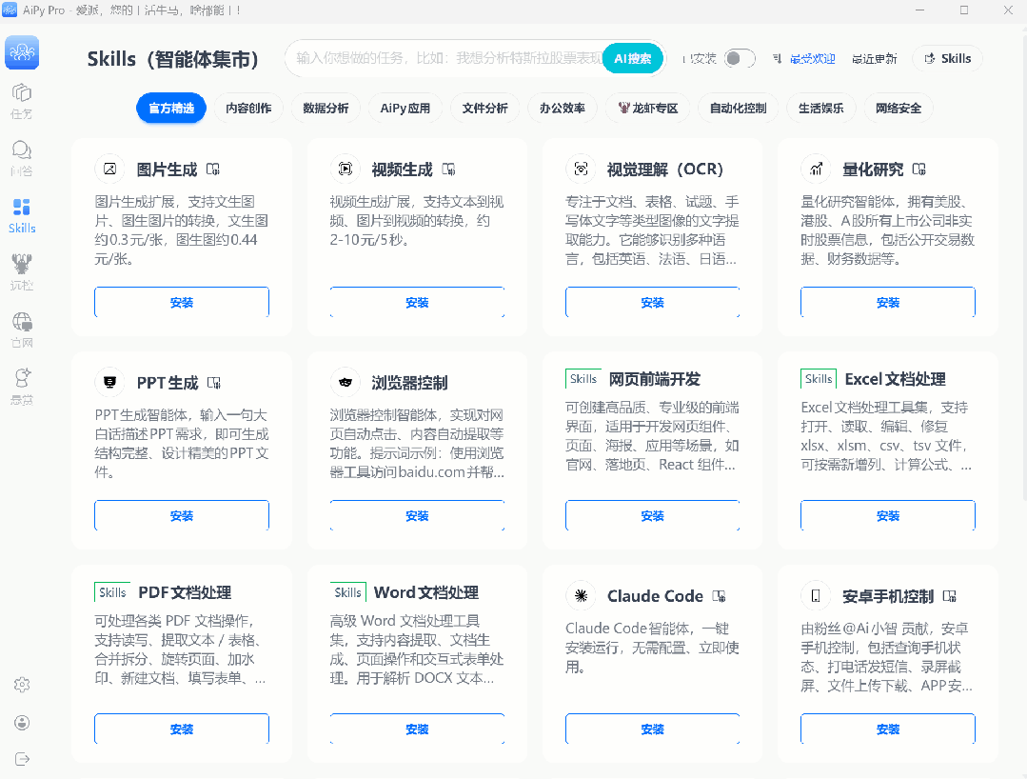This screenshot has width=1027, height=779.
Task: Install the Word文档处理 skill
Action: click(417, 729)
